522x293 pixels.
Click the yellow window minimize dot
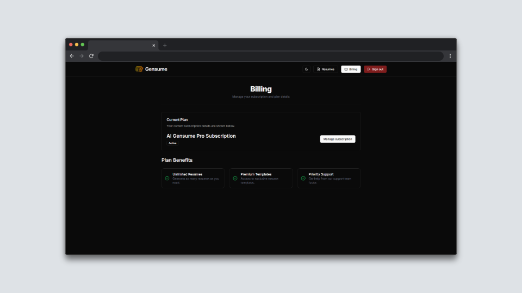coord(77,44)
